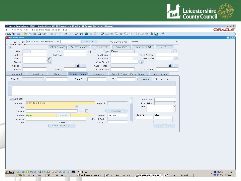Switch to the Service Request tab
This screenshot has height=181, width=241.
click(x=77, y=74)
